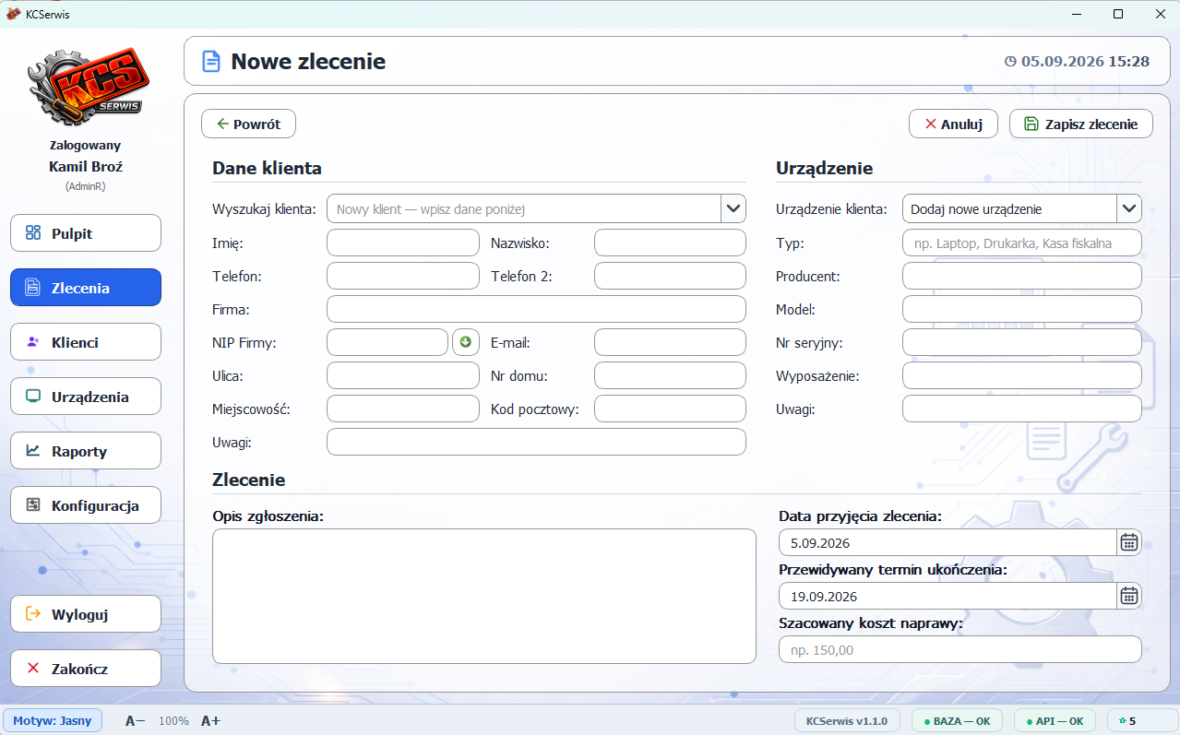Image resolution: width=1180 pixels, height=735 pixels.
Task: Click the clock icon beside date and time
Action: (x=1010, y=62)
